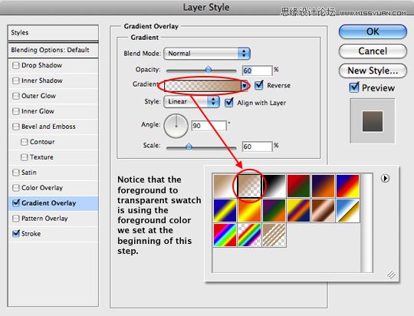Select the spectrum rainbow gradient swatch
The height and width of the screenshot is (316, 414).
pos(225,235)
